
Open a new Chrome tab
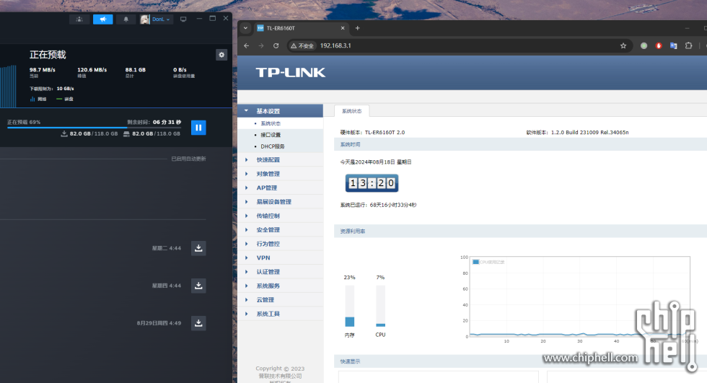(358, 28)
